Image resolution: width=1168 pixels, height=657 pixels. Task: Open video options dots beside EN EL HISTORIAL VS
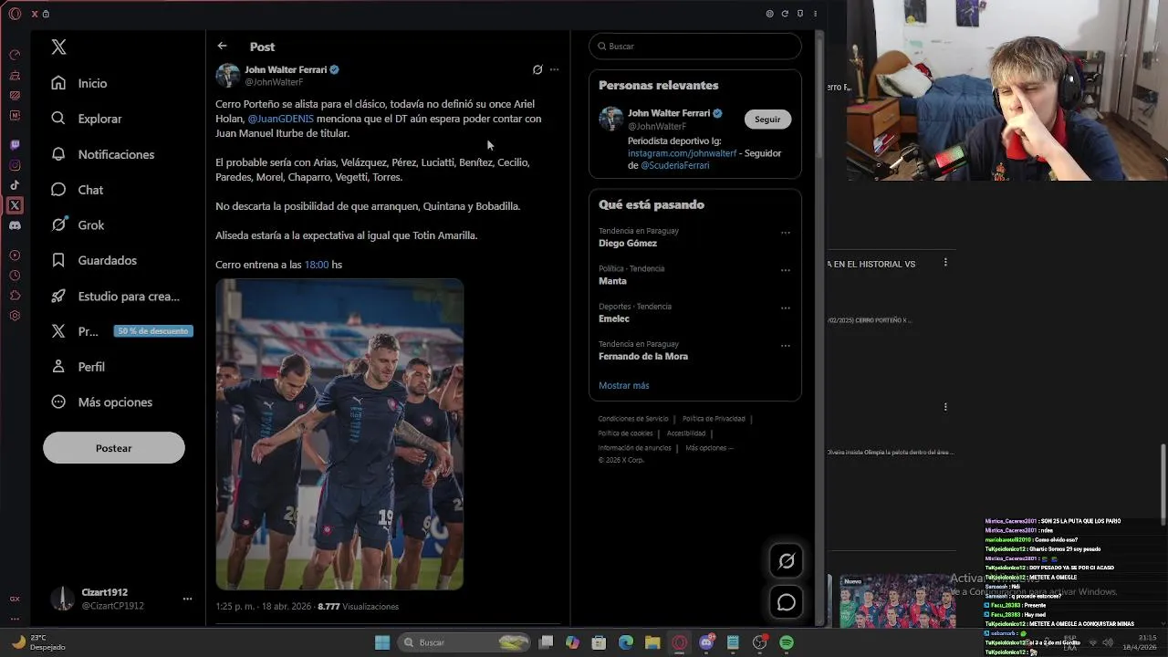[945, 263]
